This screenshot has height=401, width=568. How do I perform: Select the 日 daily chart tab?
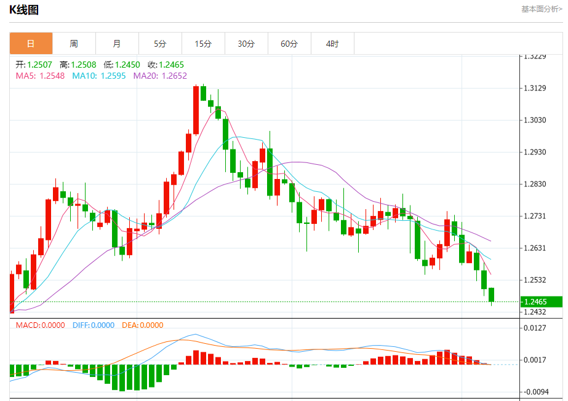31,44
